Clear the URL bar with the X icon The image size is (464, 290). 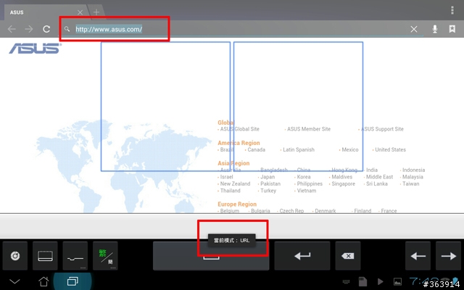pyautogui.click(x=414, y=29)
